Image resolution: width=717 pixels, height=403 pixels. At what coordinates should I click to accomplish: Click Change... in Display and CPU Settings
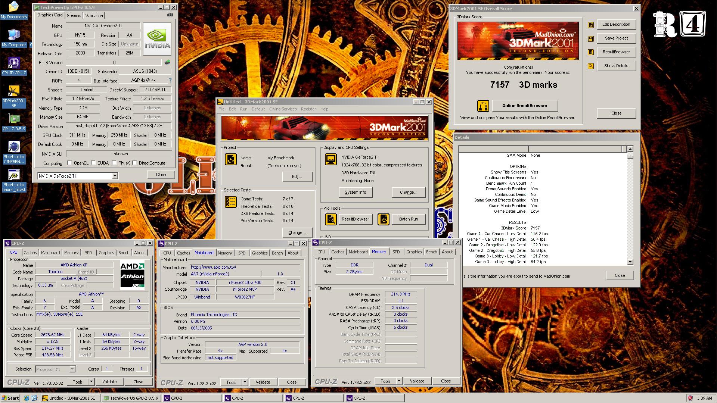pyautogui.click(x=409, y=192)
